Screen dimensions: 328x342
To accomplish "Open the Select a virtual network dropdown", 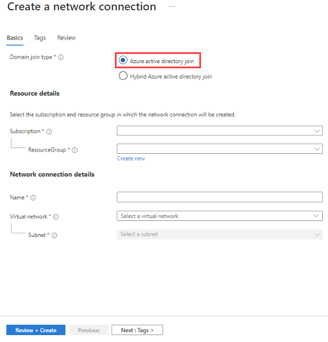I will [219, 216].
